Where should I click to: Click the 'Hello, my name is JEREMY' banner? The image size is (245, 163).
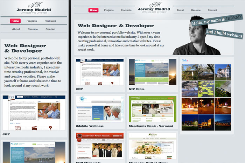pyautogui.click(x=217, y=20)
